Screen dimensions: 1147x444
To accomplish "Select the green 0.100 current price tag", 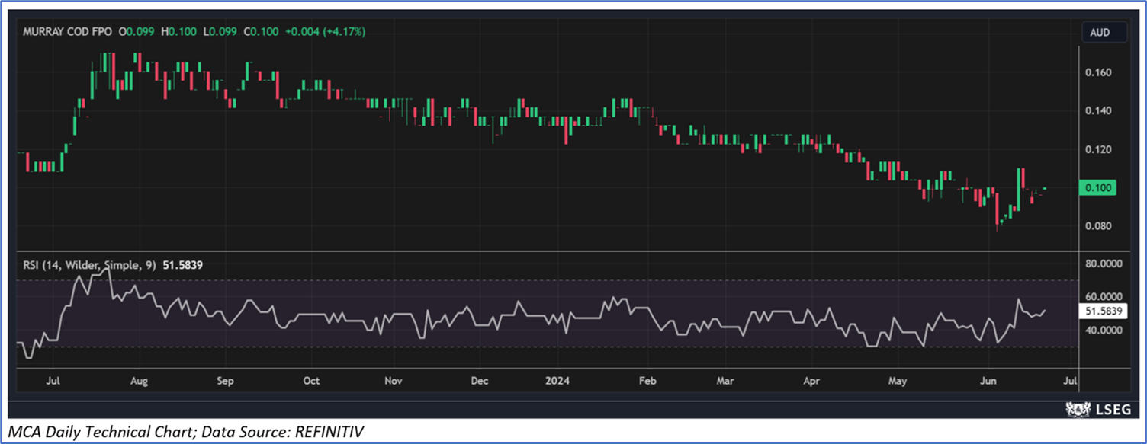I will click(x=1099, y=187).
